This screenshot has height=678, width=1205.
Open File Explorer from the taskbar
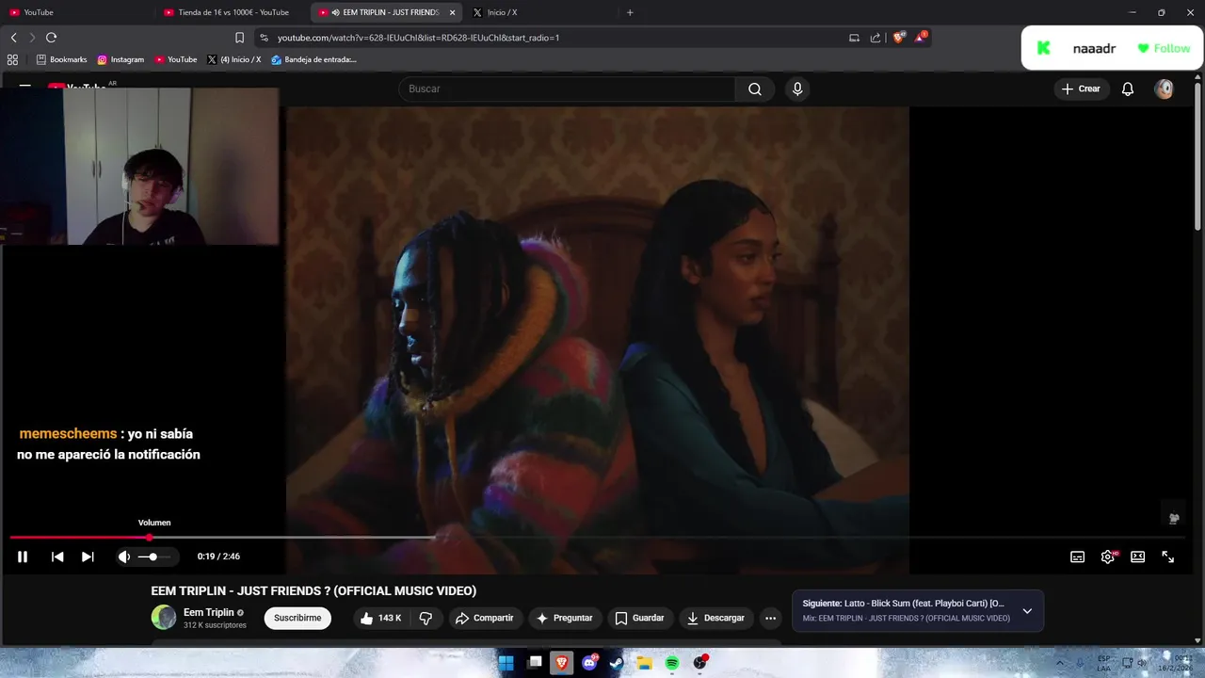pos(644,663)
